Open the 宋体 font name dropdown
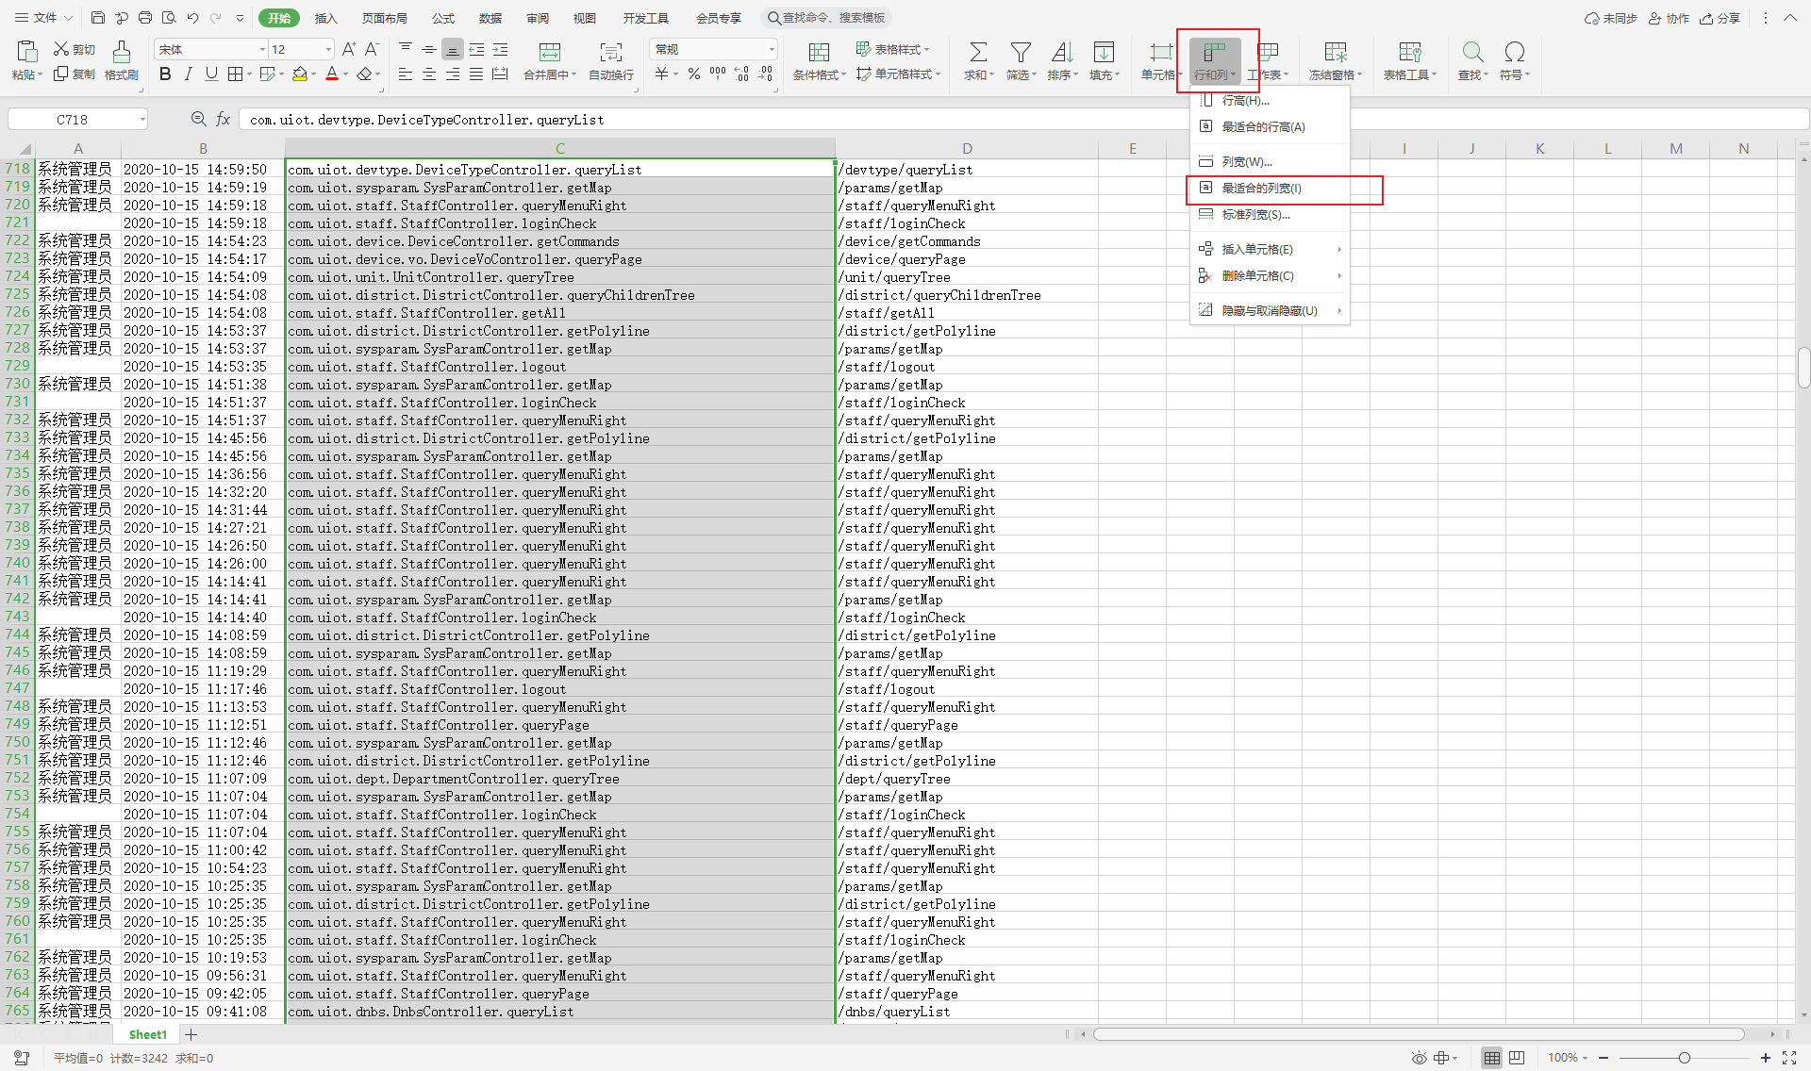The height and width of the screenshot is (1071, 1811). tap(262, 49)
